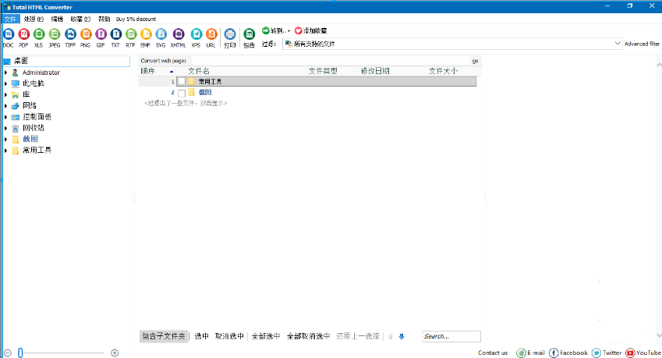Click the EMF format icon
Image resolution: width=662 pixels, height=358 pixels.
[x=146, y=34]
